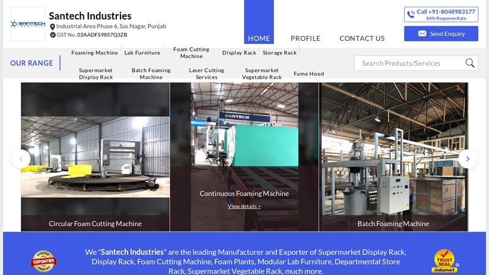
Task: Select Foam Cutting Machine category
Action: tap(191, 53)
